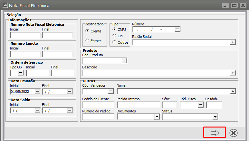Click plus button beside vendor Nome
Image resolution: width=249 pixels, height=141 pixels.
[233, 91]
